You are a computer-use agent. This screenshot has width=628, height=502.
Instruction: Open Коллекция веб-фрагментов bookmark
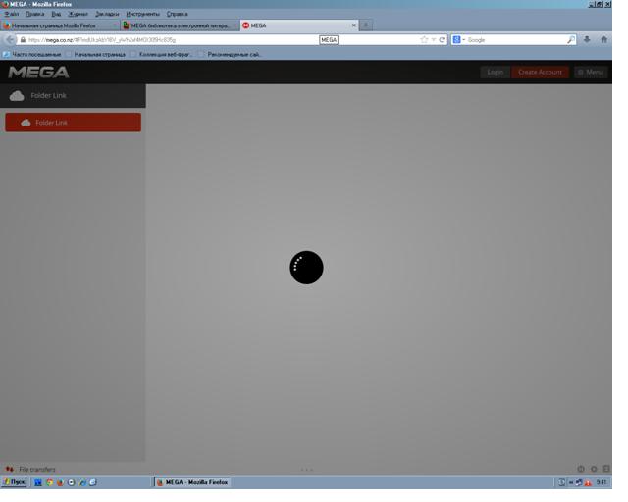[161, 54]
